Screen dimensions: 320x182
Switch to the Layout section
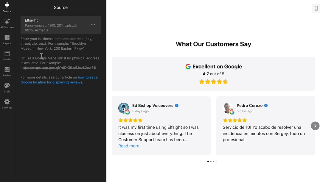click(x=7, y=39)
